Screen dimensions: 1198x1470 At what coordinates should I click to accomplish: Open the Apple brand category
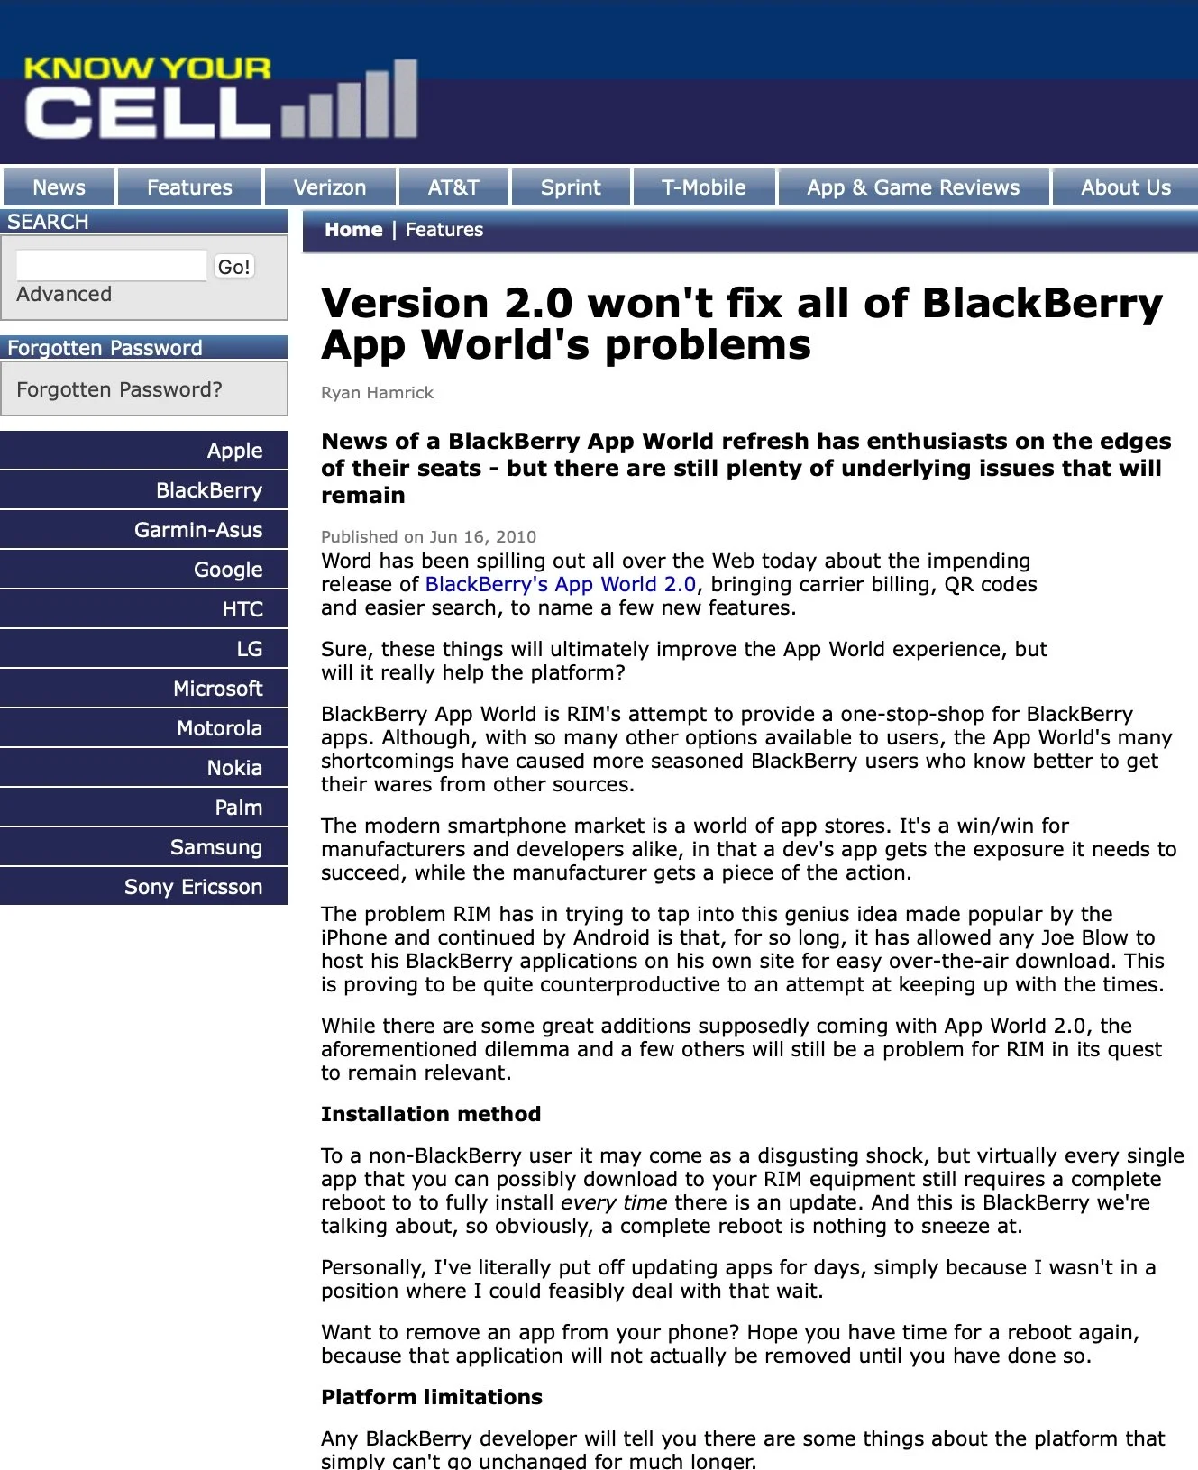tap(144, 451)
